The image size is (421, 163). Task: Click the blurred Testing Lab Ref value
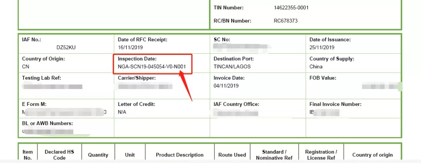tap(52, 87)
